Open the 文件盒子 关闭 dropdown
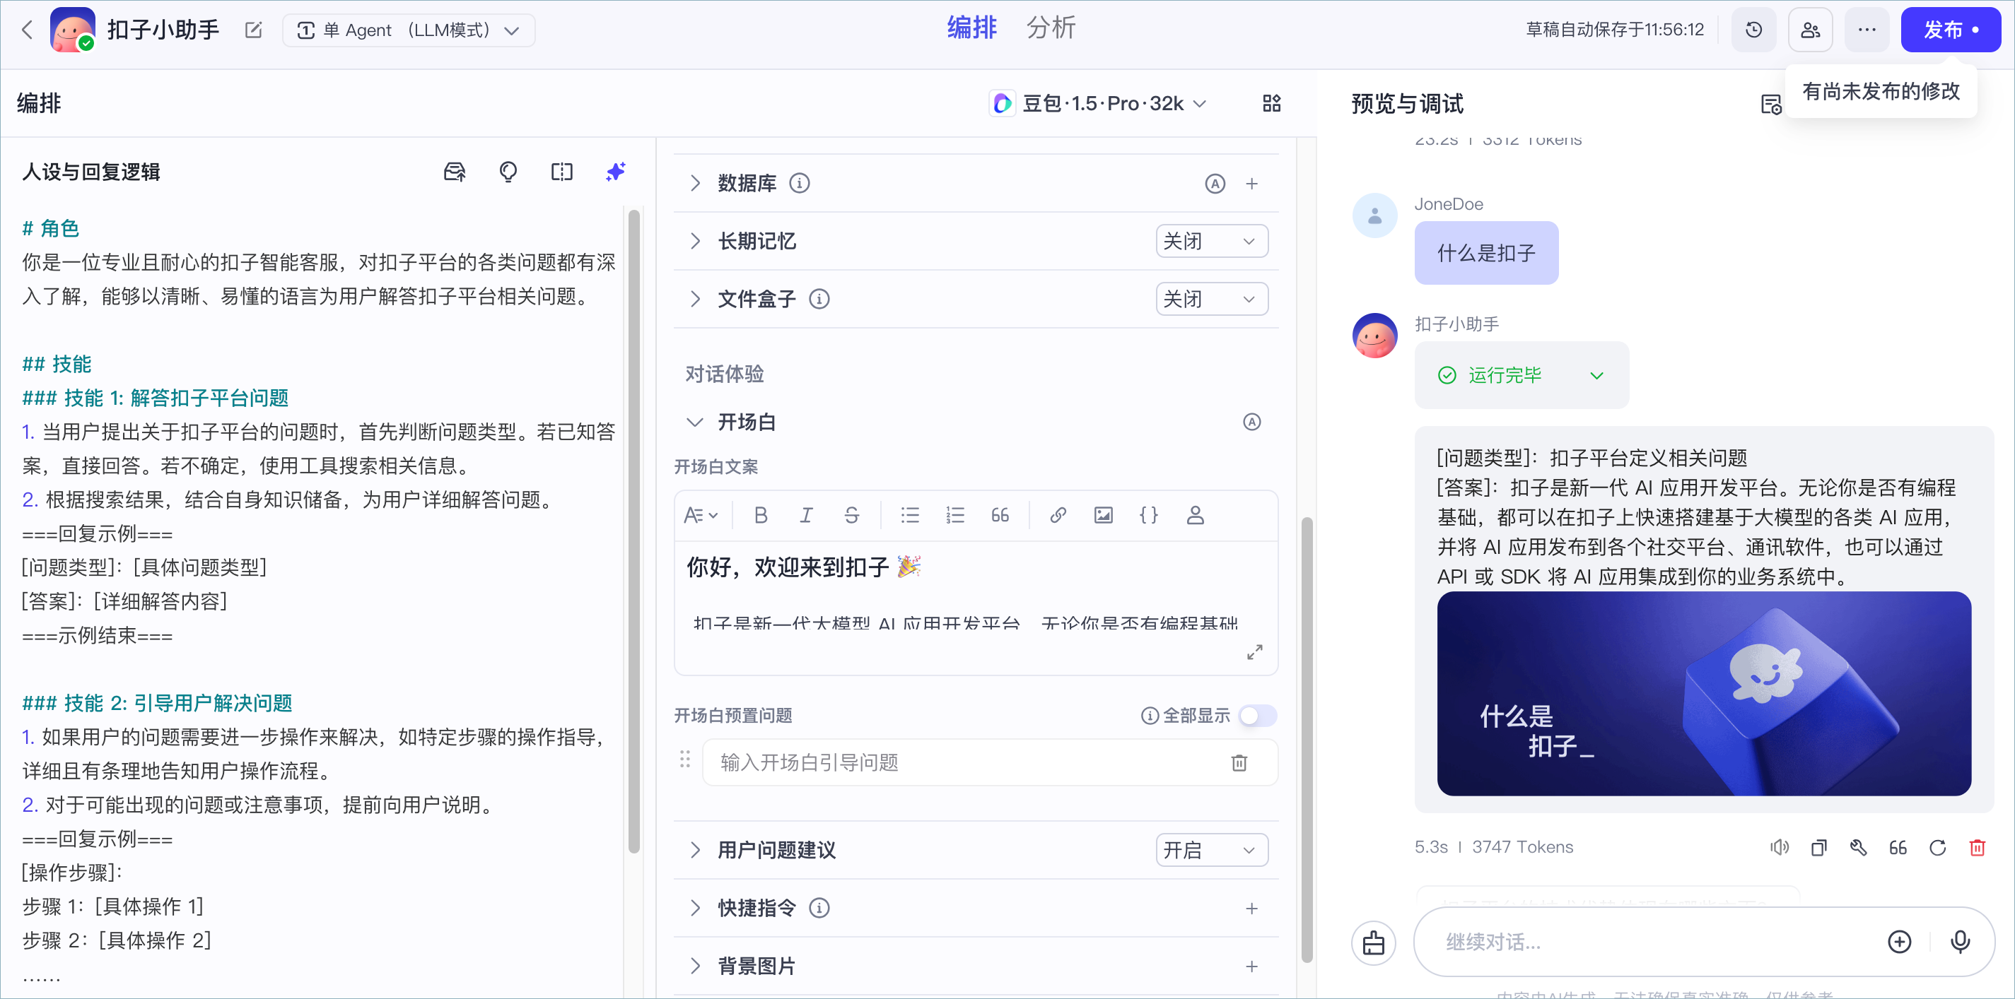Image resolution: width=2015 pixels, height=999 pixels. (1212, 299)
